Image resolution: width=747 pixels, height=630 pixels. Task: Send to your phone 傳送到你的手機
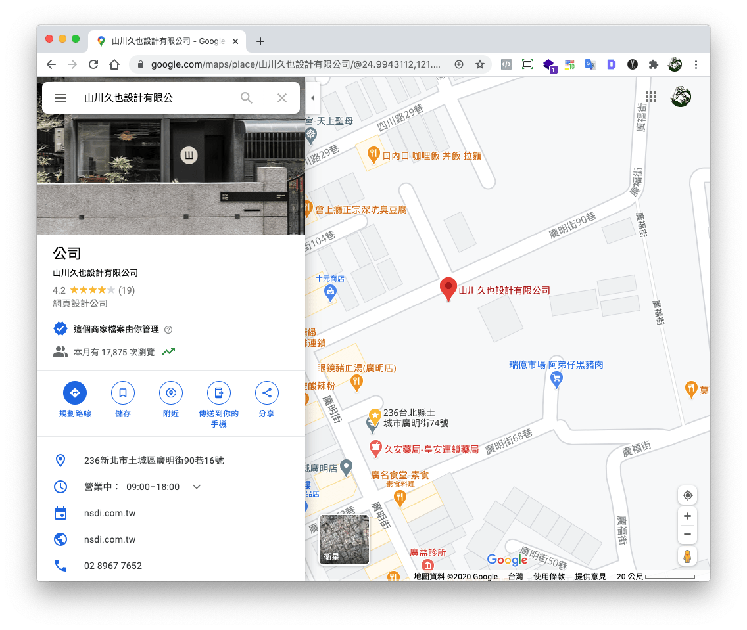[x=219, y=405]
